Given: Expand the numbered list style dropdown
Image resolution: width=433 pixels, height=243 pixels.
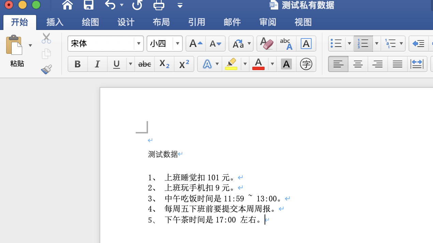Looking at the screenshot, I should coord(376,44).
